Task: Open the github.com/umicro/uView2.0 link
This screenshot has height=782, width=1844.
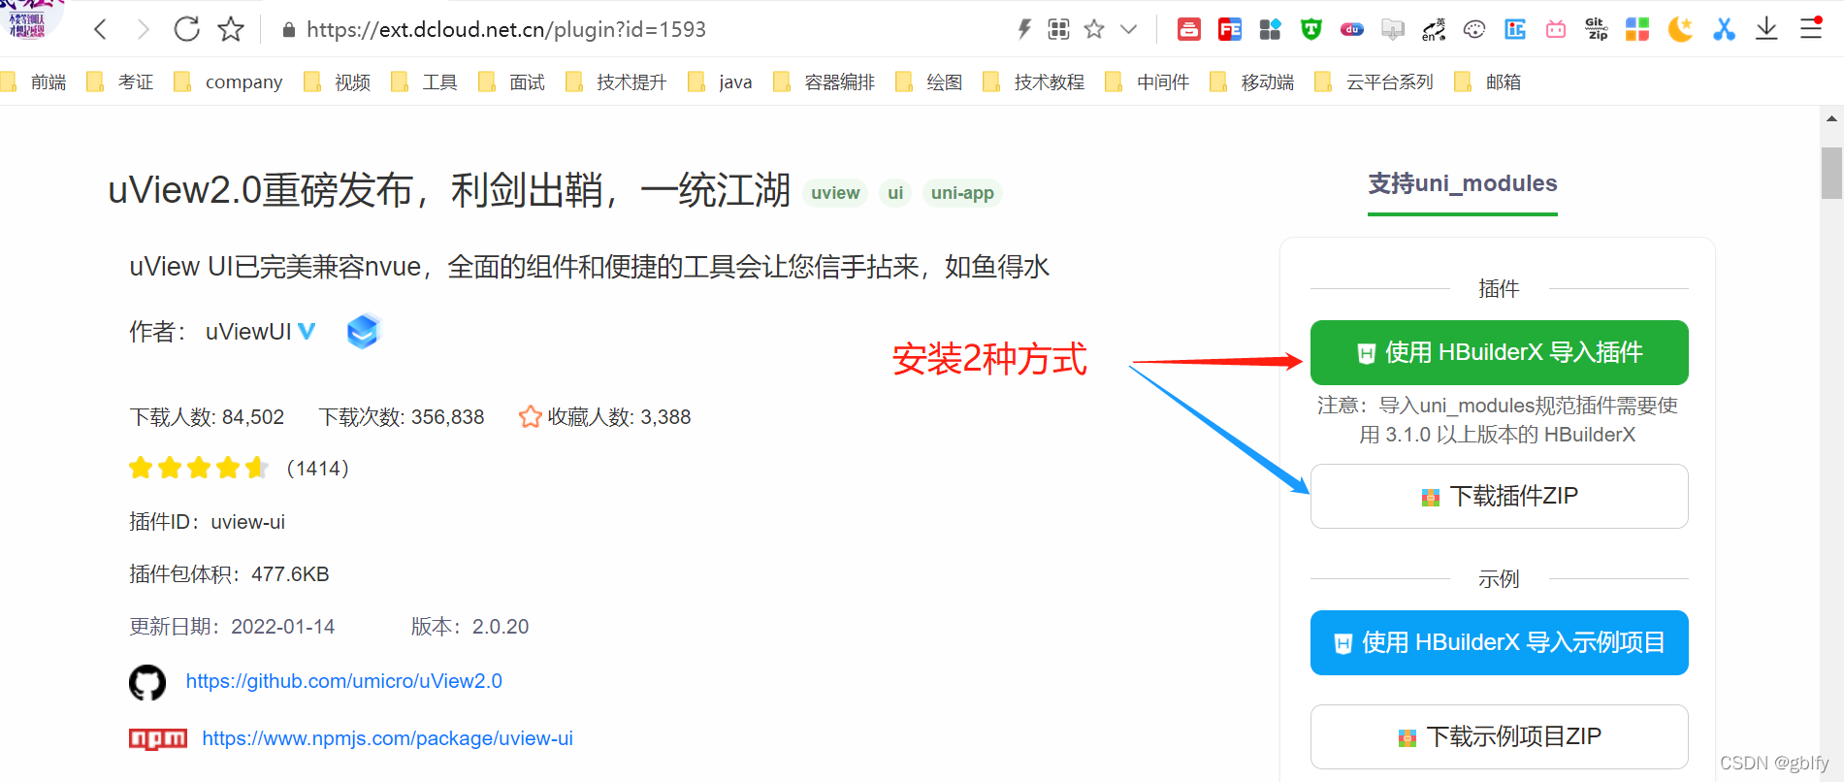Action: pyautogui.click(x=344, y=681)
